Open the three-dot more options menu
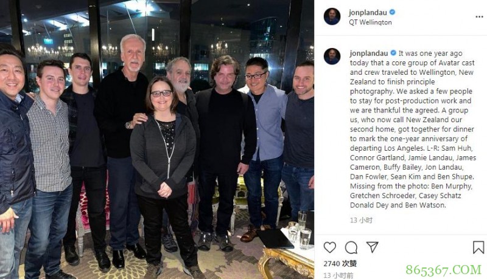The image size is (487, 279). point(479,17)
